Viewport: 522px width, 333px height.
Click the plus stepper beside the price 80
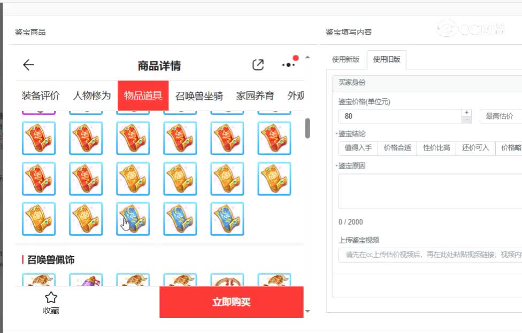[466, 113]
